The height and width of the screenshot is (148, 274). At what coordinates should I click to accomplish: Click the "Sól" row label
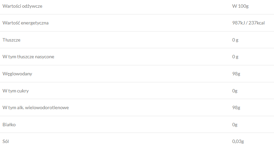click(x=6, y=141)
